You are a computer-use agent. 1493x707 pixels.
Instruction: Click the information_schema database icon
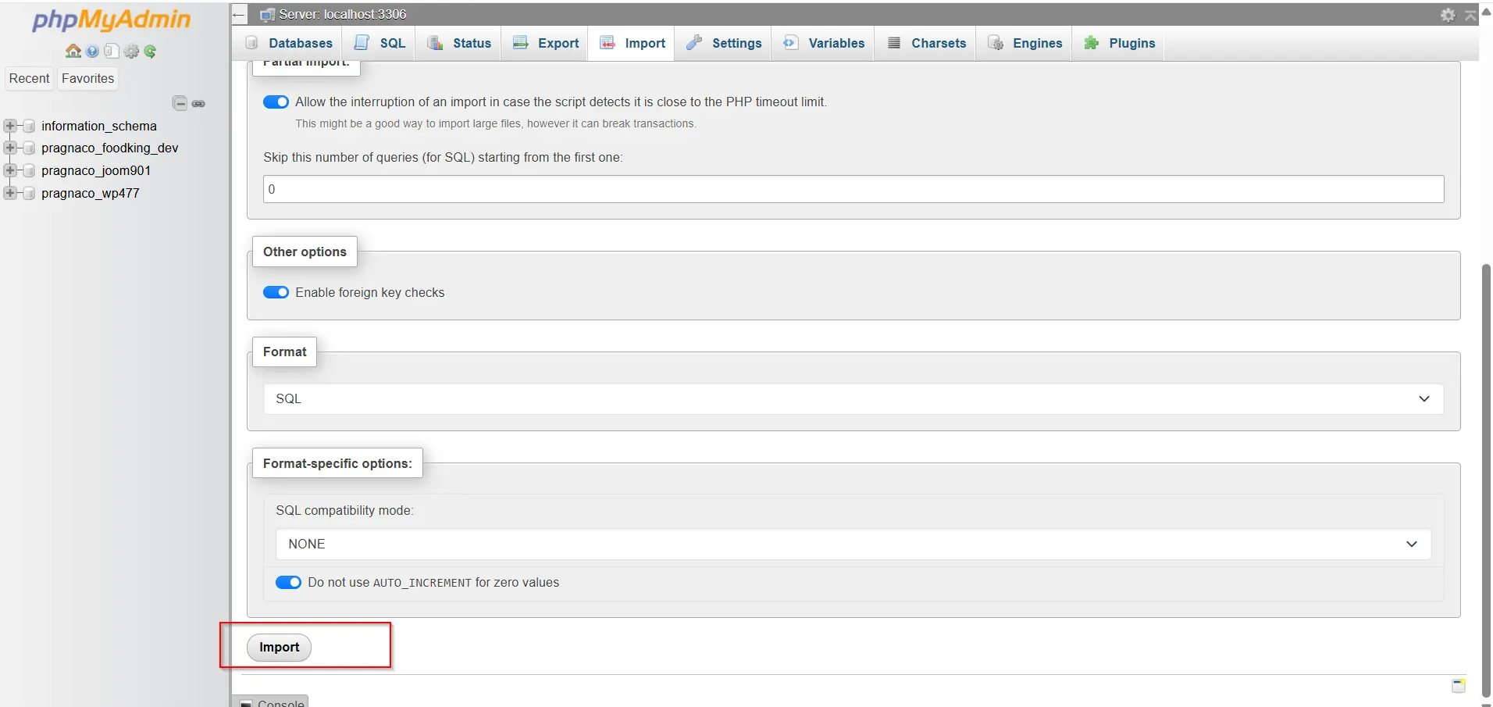[29, 126]
